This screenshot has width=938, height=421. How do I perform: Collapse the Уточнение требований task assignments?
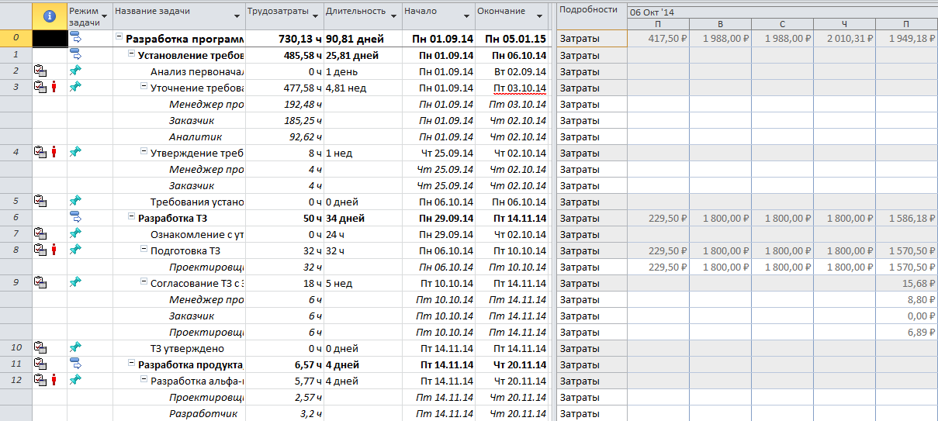coord(144,88)
